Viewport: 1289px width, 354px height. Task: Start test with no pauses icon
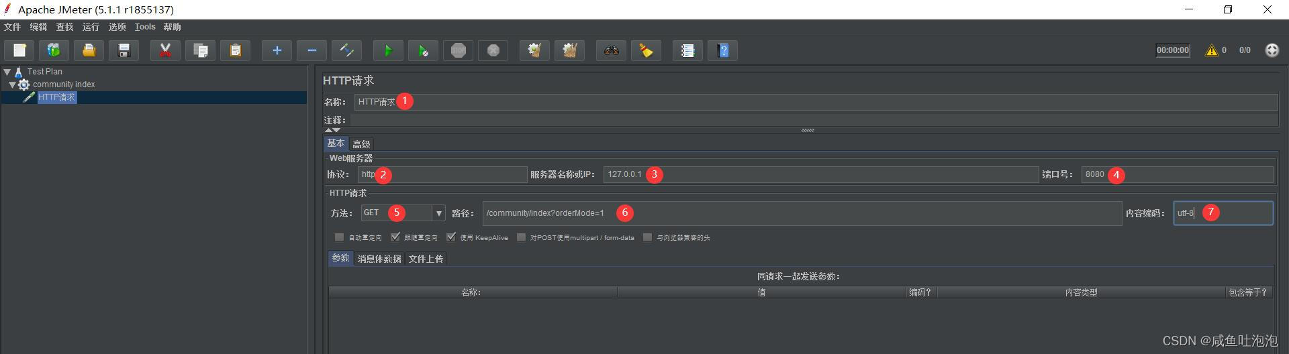[x=423, y=50]
